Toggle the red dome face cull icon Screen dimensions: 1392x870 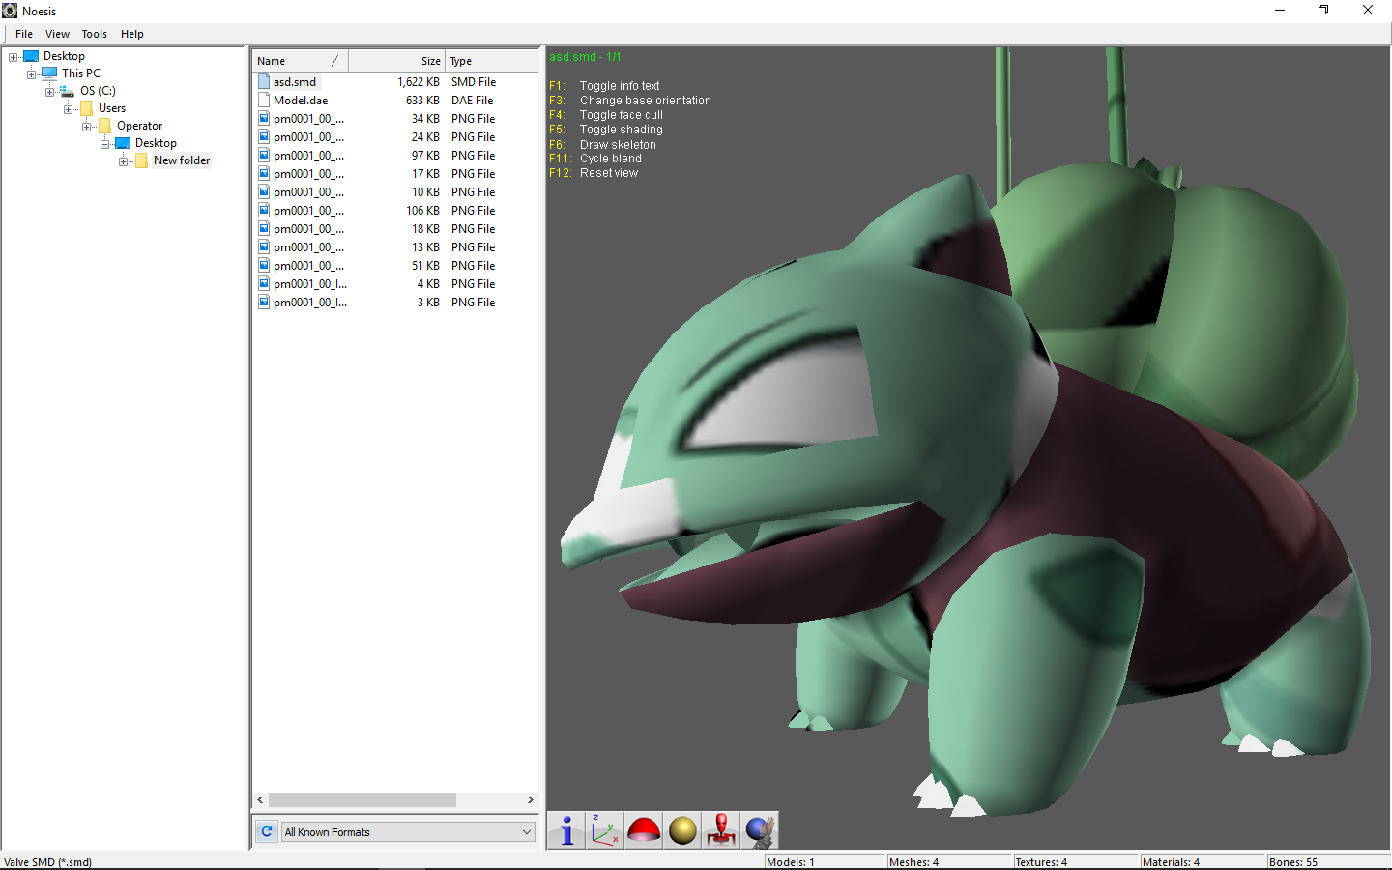[644, 830]
